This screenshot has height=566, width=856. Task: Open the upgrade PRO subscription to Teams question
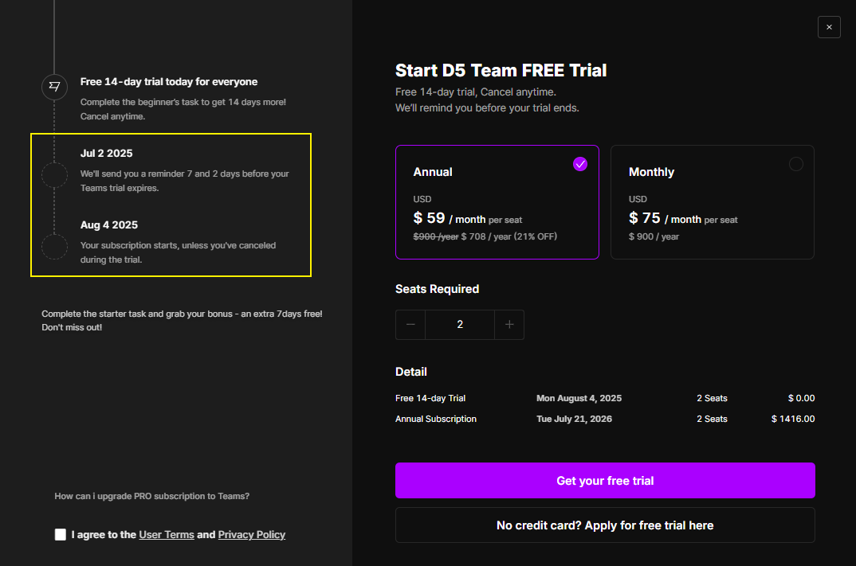(x=151, y=496)
